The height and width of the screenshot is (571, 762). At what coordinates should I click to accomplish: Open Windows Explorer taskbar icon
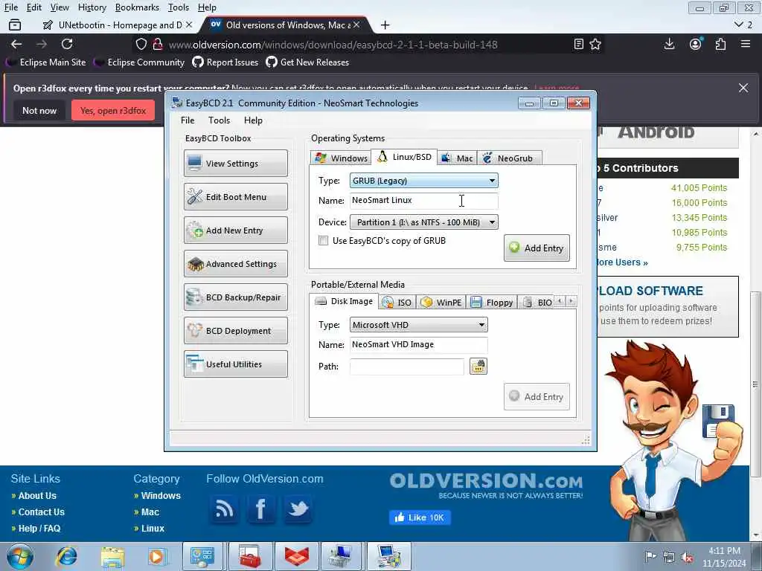112,556
